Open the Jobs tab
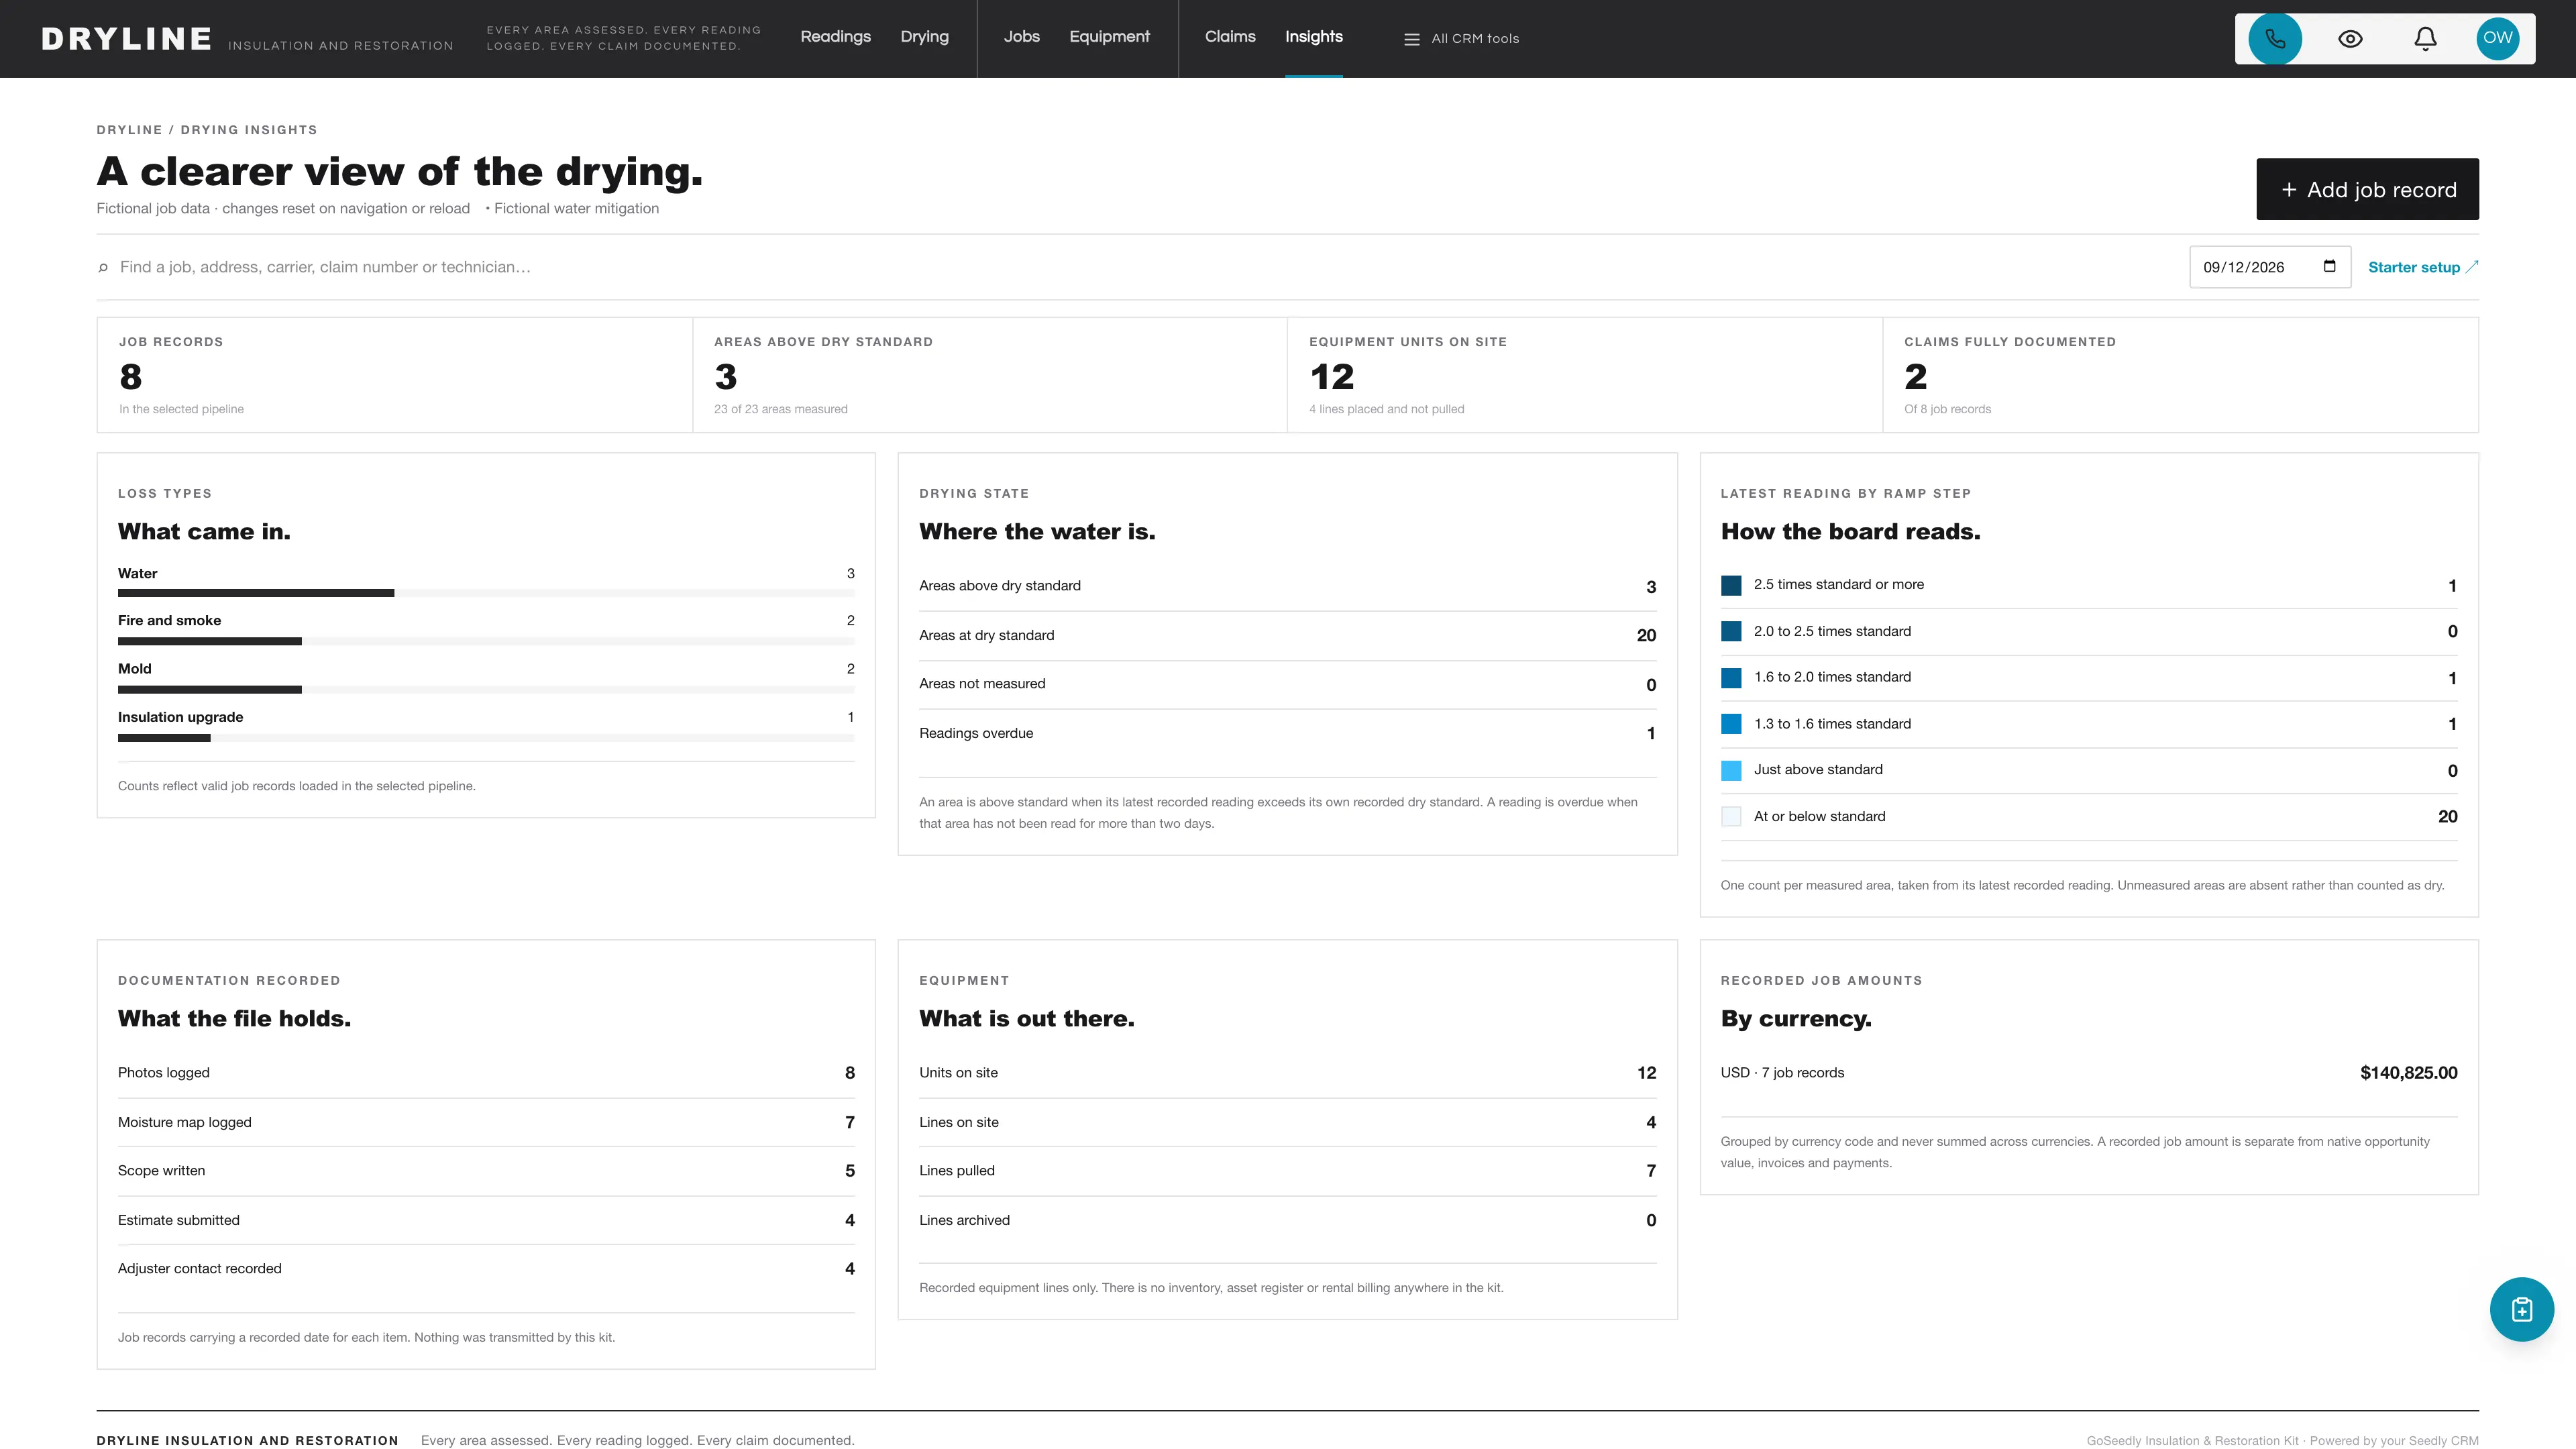This screenshot has height=1449, width=2576. pyautogui.click(x=1021, y=37)
